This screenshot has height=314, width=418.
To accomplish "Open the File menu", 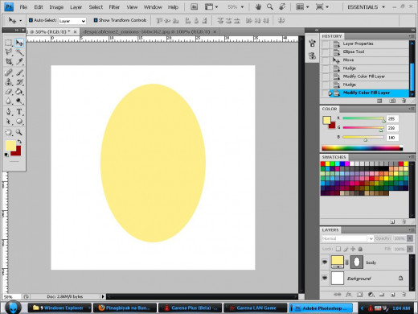I will pyautogui.click(x=23, y=7).
